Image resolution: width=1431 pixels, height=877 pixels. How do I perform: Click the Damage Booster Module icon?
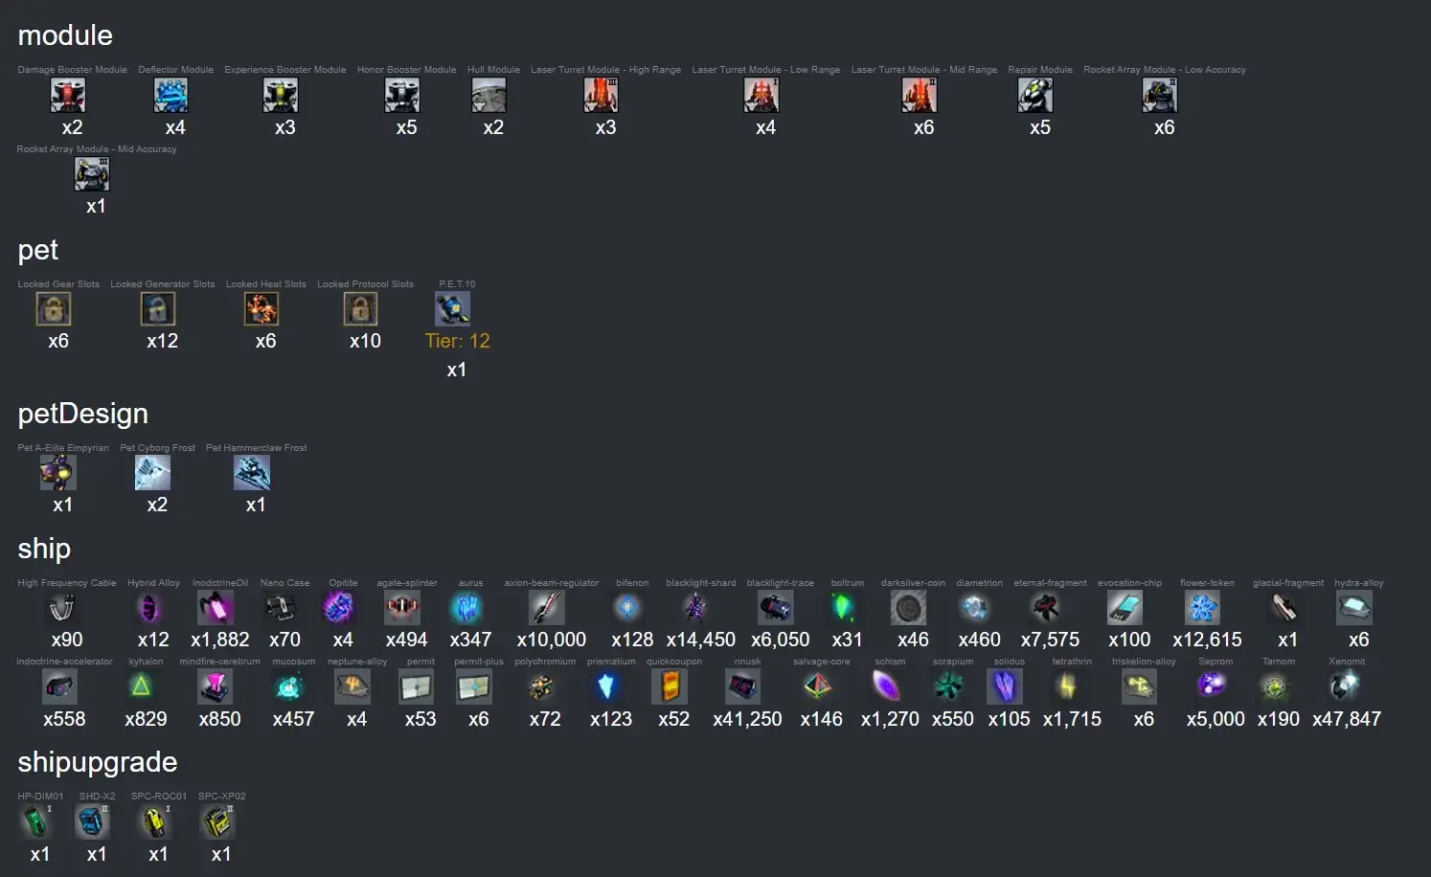click(68, 96)
